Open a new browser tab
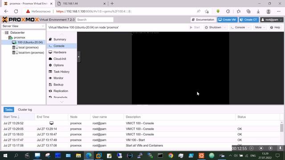The image size is (285, 160). click(112, 4)
